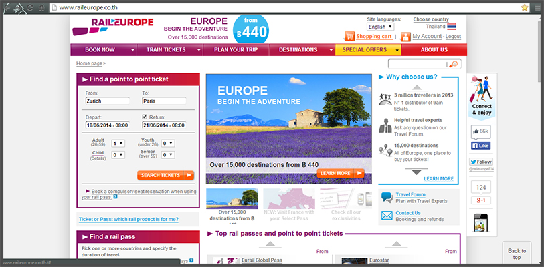The image size is (544, 267).
Task: Reload the page in the browser
Action: tap(30, 7)
